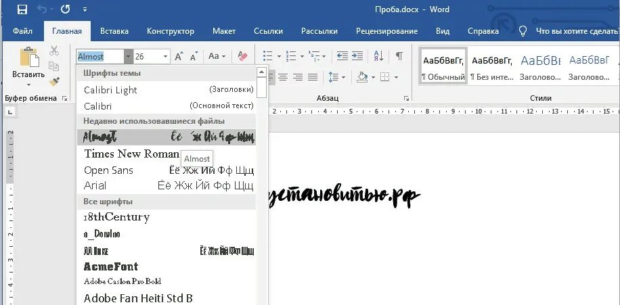Viewport: 620px width, 305px height.
Task: Select the AcmeFont font
Action: pos(167,266)
